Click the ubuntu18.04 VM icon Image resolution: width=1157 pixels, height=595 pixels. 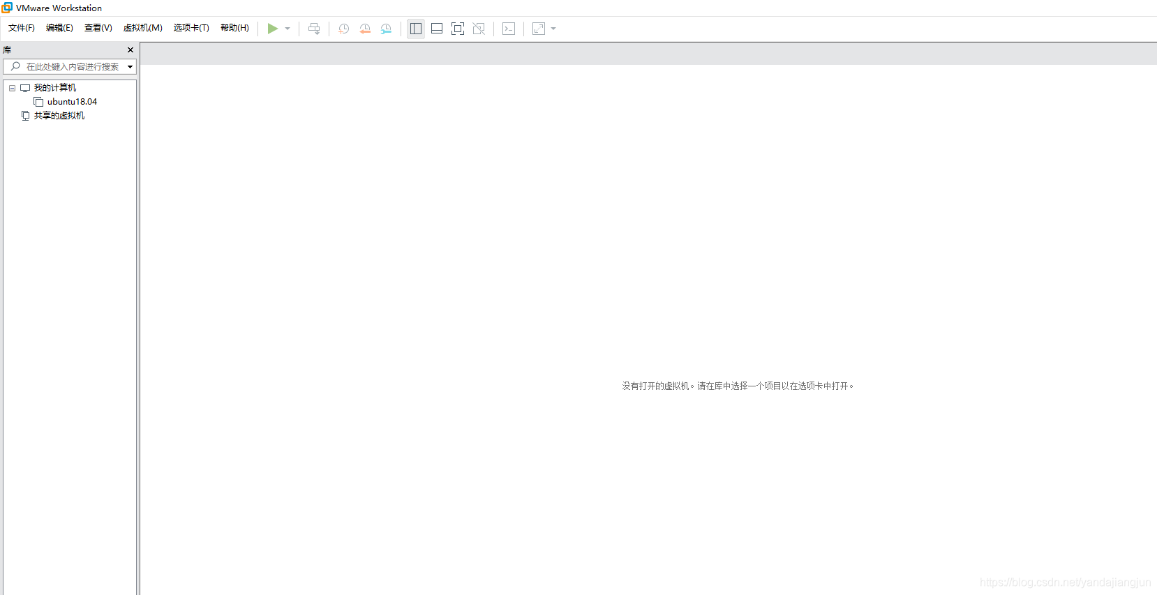click(x=38, y=102)
